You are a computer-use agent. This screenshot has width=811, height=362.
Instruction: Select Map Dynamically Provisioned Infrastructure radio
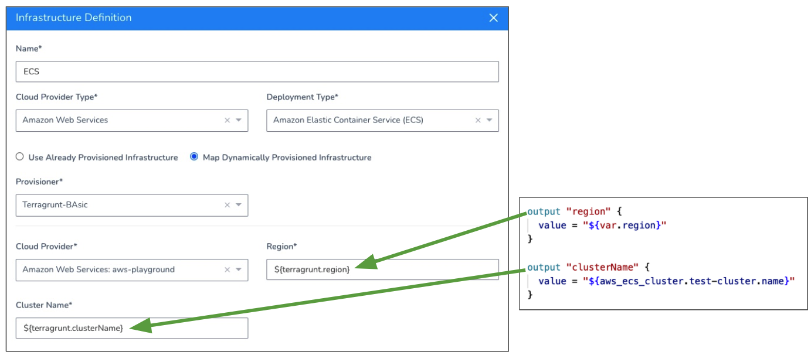tap(194, 157)
